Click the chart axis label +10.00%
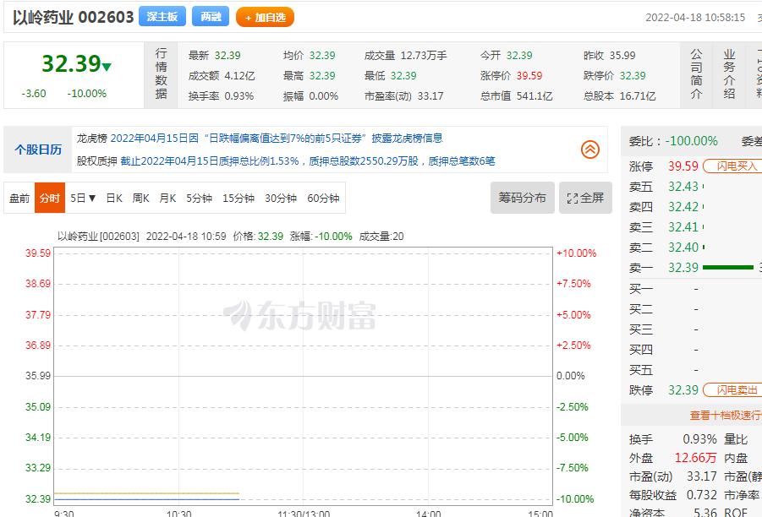Screen dimensions: 762x517 (x=576, y=253)
